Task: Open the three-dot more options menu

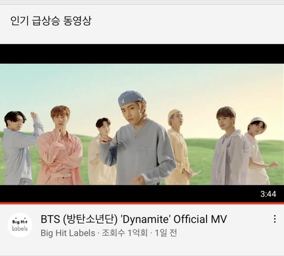Action: 275,219
